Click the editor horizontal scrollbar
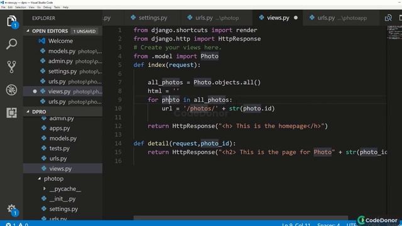Screen dimensions: 402x226 tap(241, 218)
